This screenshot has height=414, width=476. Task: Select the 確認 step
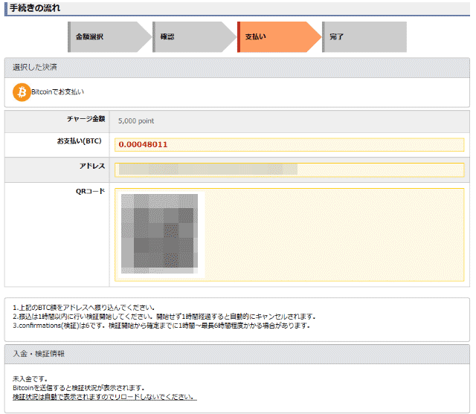(x=194, y=37)
